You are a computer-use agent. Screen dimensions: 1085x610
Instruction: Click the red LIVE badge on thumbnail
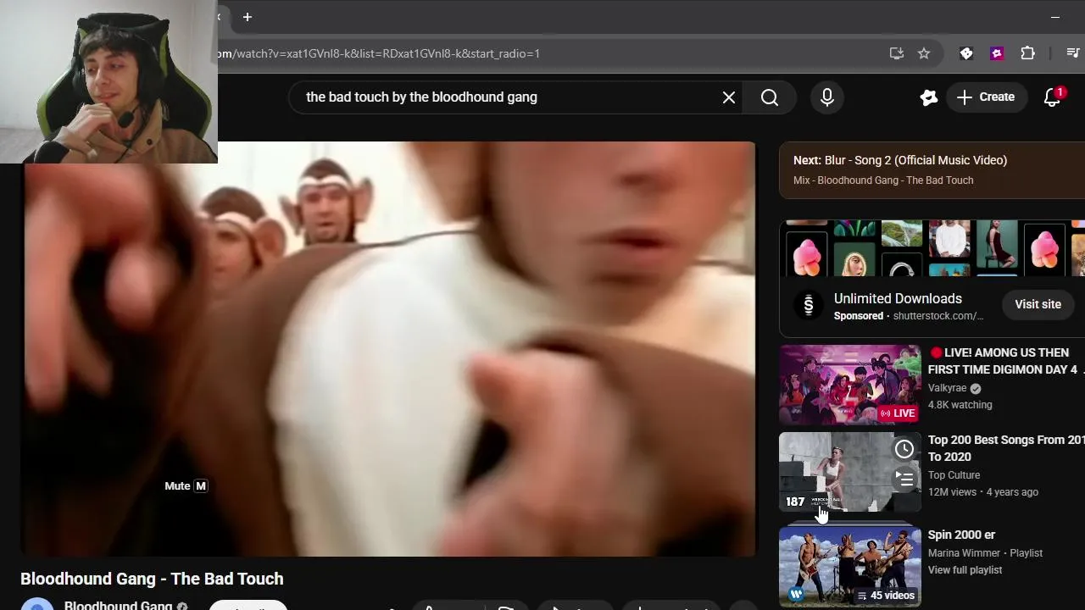coord(898,413)
